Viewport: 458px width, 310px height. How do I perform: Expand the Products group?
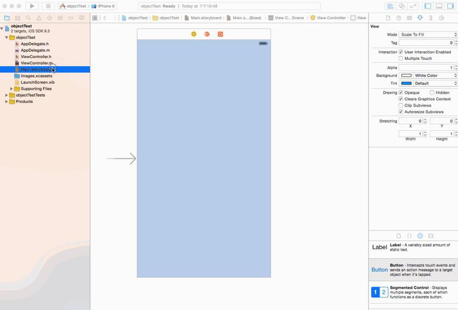tap(6, 101)
